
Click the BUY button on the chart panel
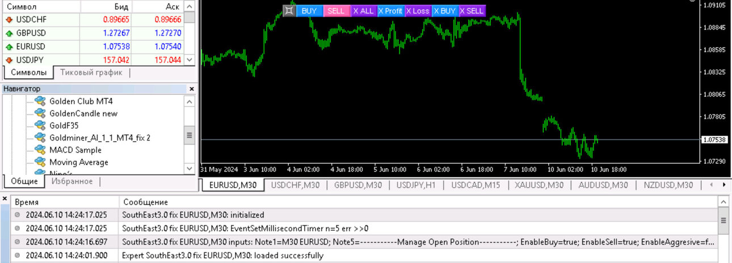click(309, 11)
